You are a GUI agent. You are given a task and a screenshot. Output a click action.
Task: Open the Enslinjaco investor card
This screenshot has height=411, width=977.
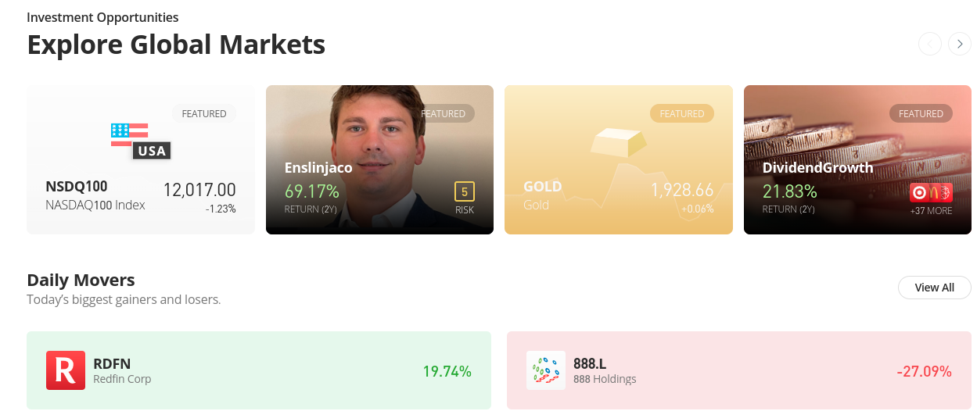(379, 159)
